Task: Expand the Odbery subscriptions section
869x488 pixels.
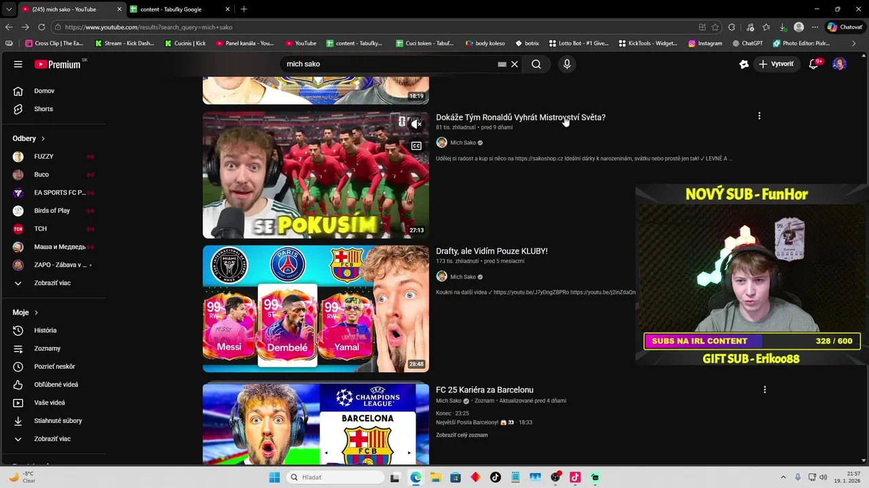Action: (29, 138)
